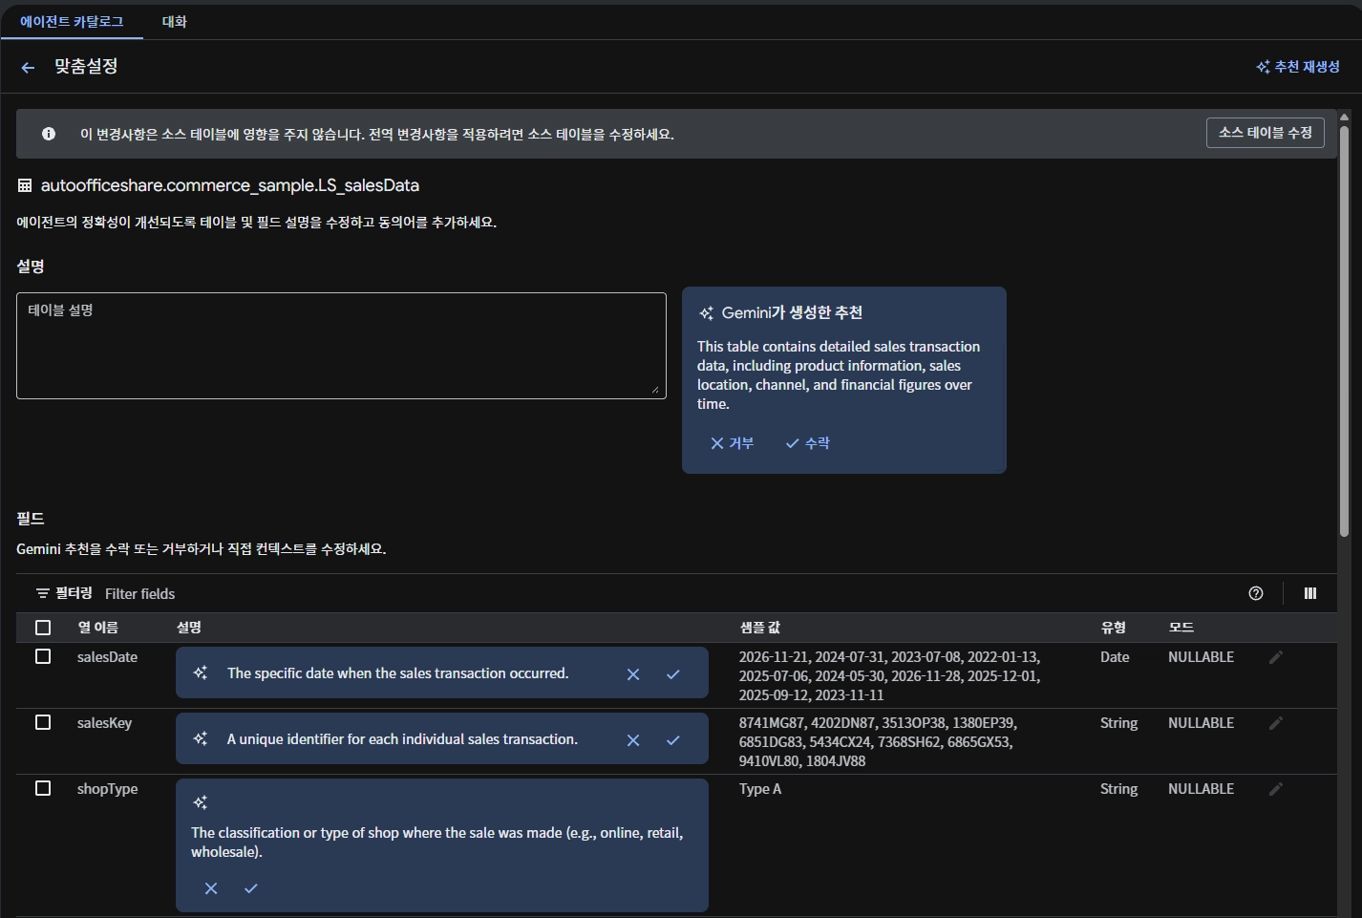The image size is (1362, 918).
Task: Click the shopType field name
Action: [108, 789]
